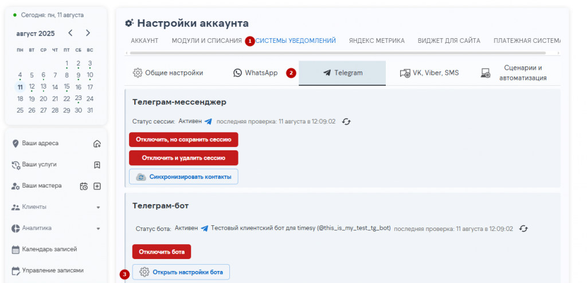Click add service icon beside Ваши услуги
This screenshot has width=587, height=283.
click(x=97, y=165)
